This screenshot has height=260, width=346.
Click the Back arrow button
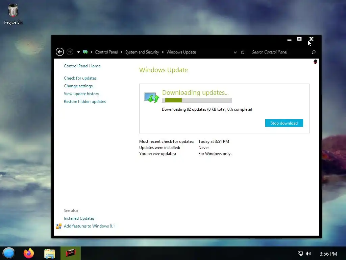60,52
